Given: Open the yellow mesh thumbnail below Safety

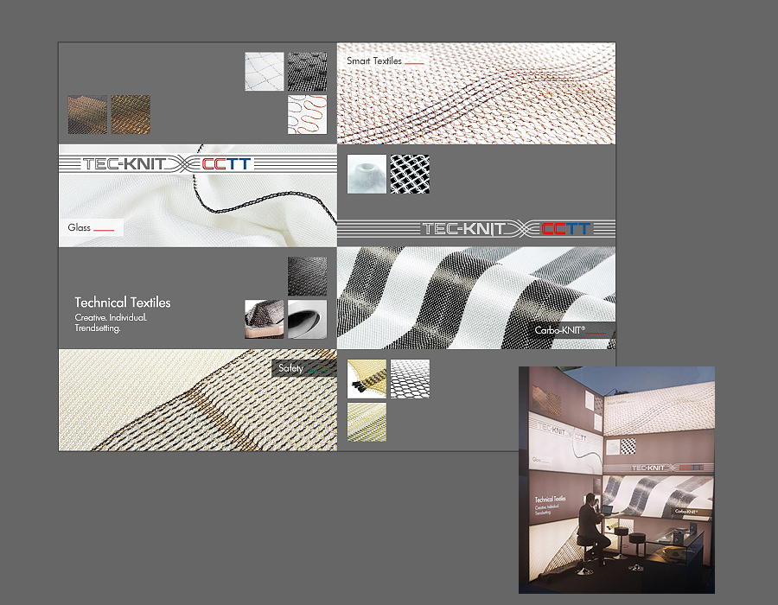Looking at the screenshot, I should click(x=367, y=422).
